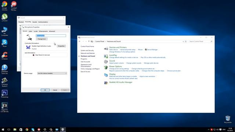Click the Realtek crab logo icon
This screenshot has height=132, width=235.
(x=28, y=47)
